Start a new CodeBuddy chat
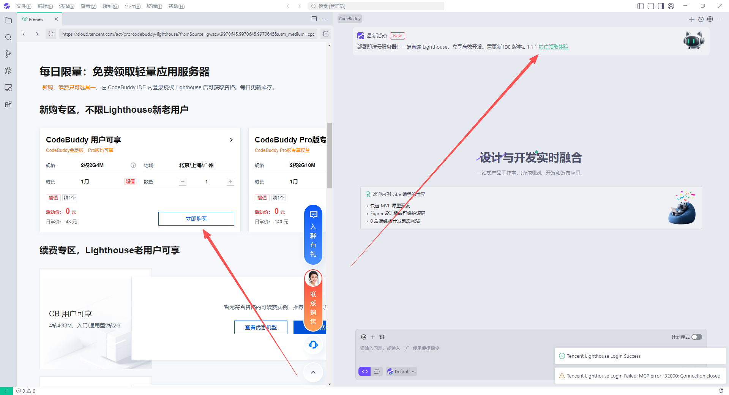The image size is (729, 395). [x=691, y=19]
